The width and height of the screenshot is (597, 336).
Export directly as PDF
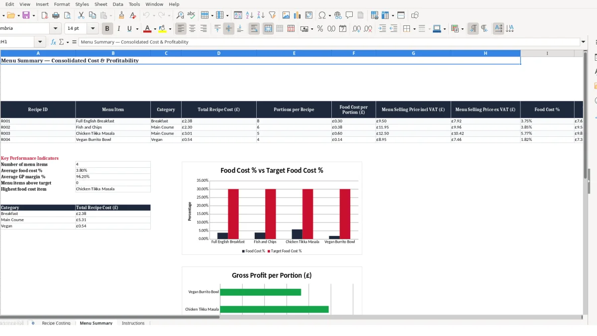pyautogui.click(x=44, y=15)
